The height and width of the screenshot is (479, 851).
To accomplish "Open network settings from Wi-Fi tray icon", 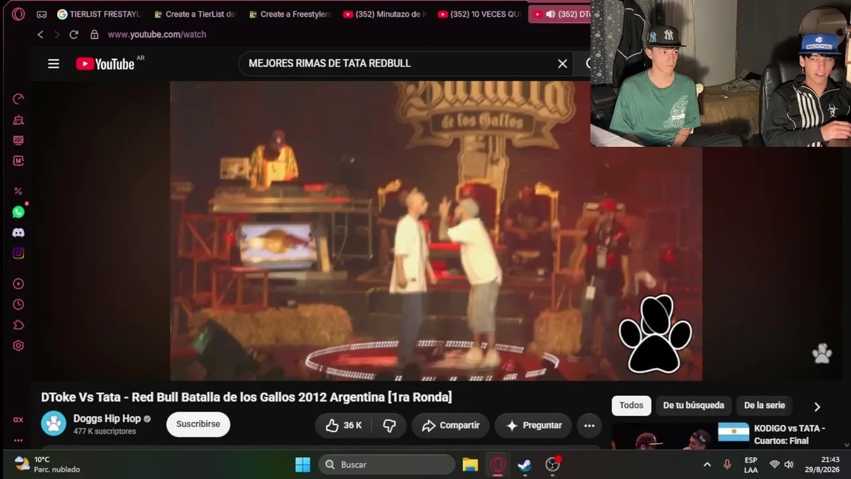I will pyautogui.click(x=774, y=464).
